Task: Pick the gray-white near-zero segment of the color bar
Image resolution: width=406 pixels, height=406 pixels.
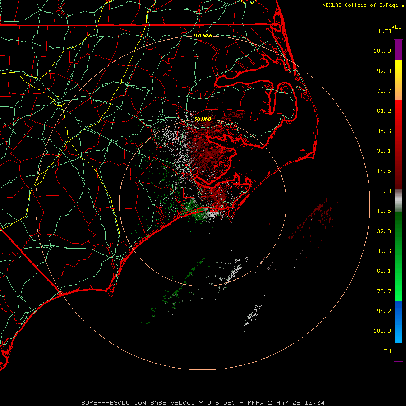Action: click(x=398, y=201)
